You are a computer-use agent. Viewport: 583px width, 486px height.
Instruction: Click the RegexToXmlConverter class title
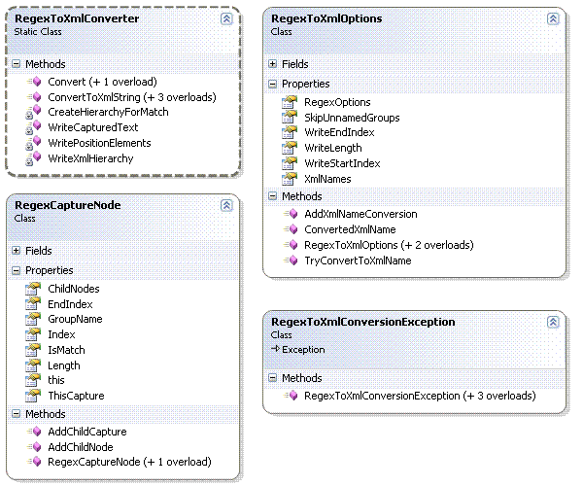click(77, 18)
